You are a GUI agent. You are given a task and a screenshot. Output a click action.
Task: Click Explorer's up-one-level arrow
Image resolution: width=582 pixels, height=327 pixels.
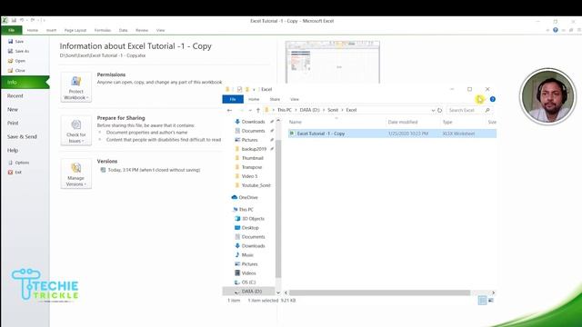point(258,110)
